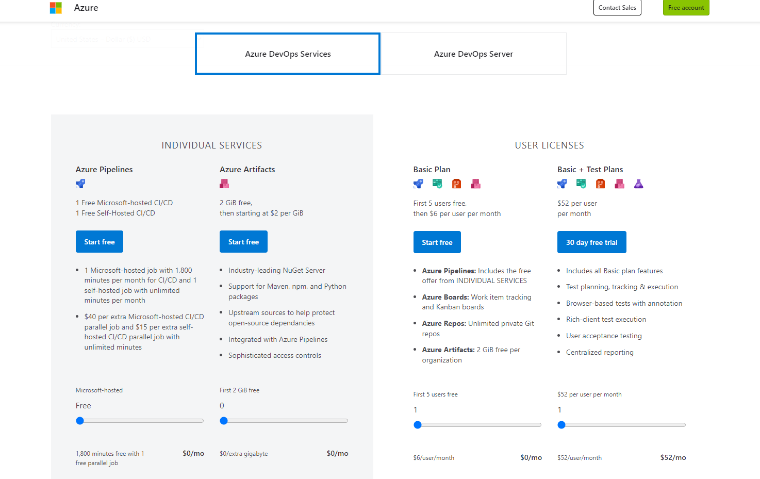Click the Basic + Test Plans heading
The height and width of the screenshot is (479, 760).
pyautogui.click(x=590, y=169)
